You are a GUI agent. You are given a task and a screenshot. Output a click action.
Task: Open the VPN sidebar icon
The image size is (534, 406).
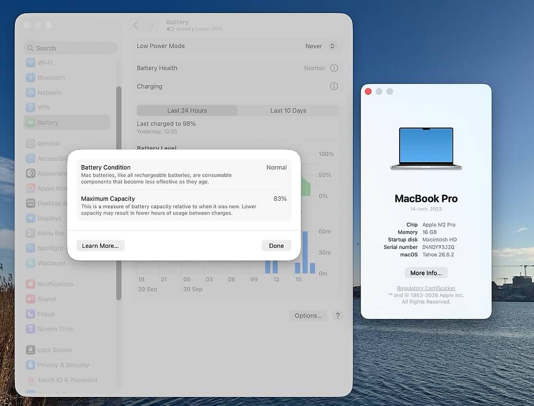click(x=31, y=107)
